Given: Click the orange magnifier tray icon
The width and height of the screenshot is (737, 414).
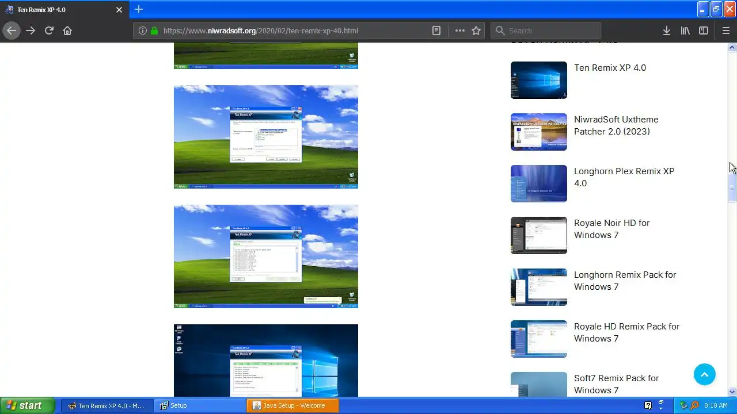Looking at the screenshot, I should pos(694,405).
